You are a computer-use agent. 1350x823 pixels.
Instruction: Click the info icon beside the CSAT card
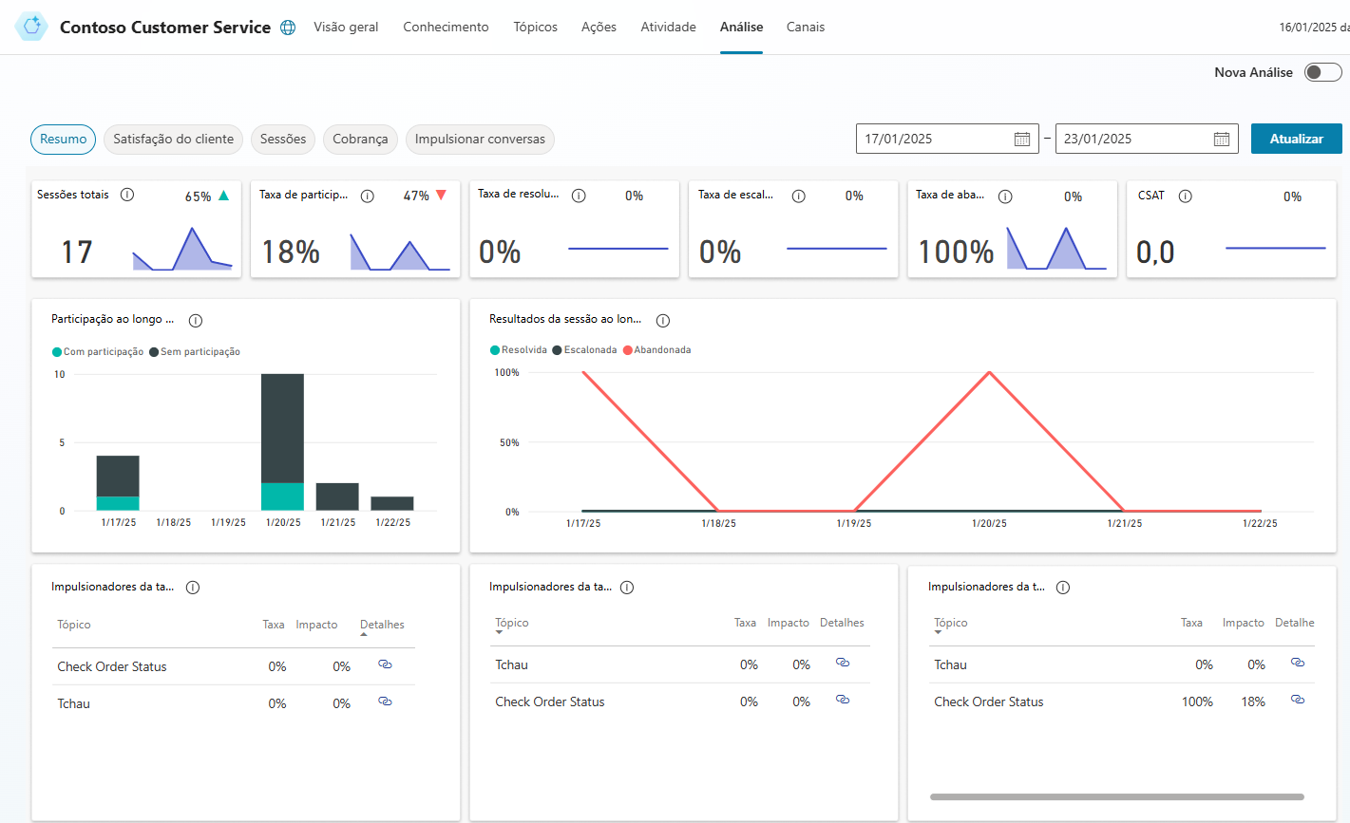click(x=1186, y=196)
